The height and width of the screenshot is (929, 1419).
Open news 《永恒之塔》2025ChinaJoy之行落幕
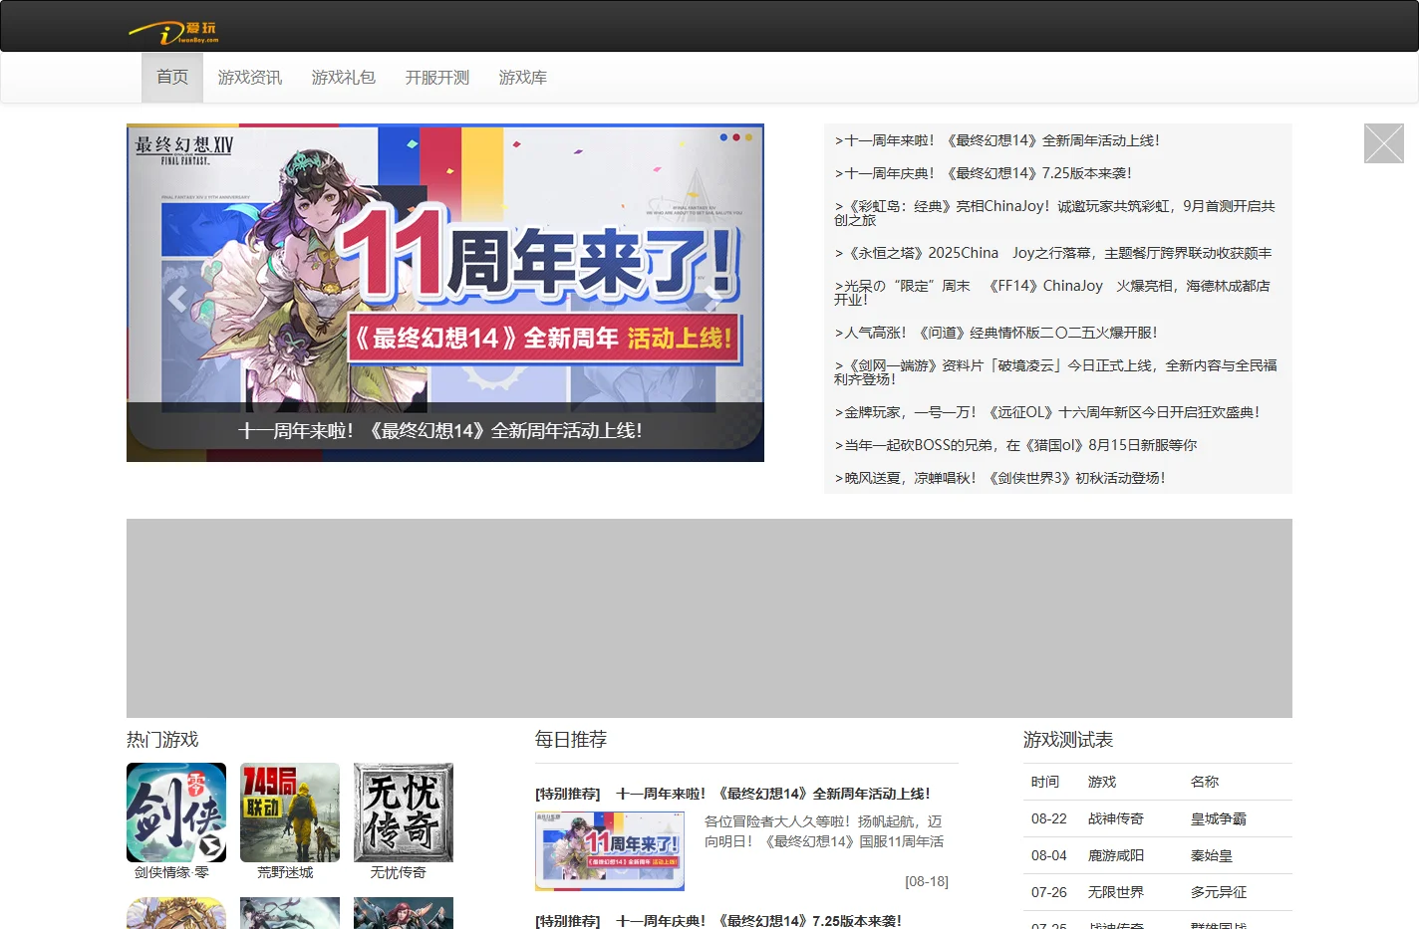[x=1053, y=253]
